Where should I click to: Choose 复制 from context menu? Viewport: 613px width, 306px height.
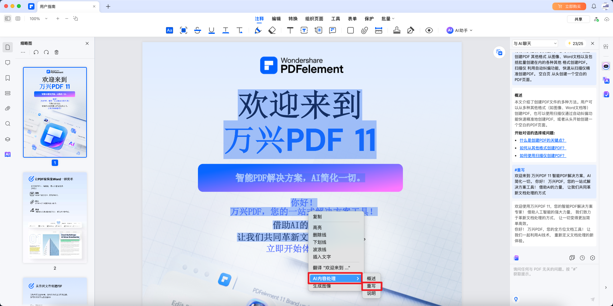[x=317, y=217]
